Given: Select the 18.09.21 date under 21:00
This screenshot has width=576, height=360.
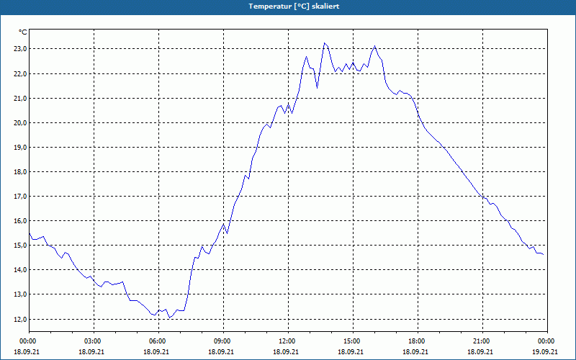Looking at the screenshot, I should pos(480,352).
